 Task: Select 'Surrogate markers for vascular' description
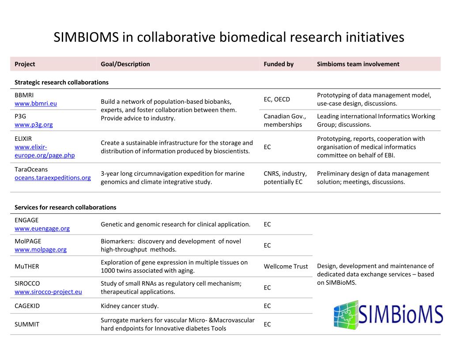coord(177,324)
